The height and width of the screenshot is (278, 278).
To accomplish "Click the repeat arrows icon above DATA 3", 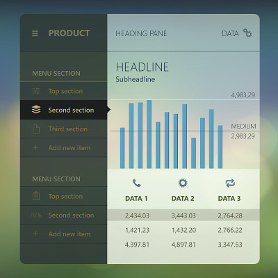I will 230,183.
